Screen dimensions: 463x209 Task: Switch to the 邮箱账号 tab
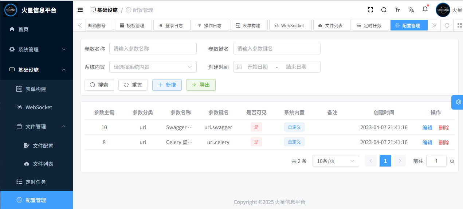[99, 25]
